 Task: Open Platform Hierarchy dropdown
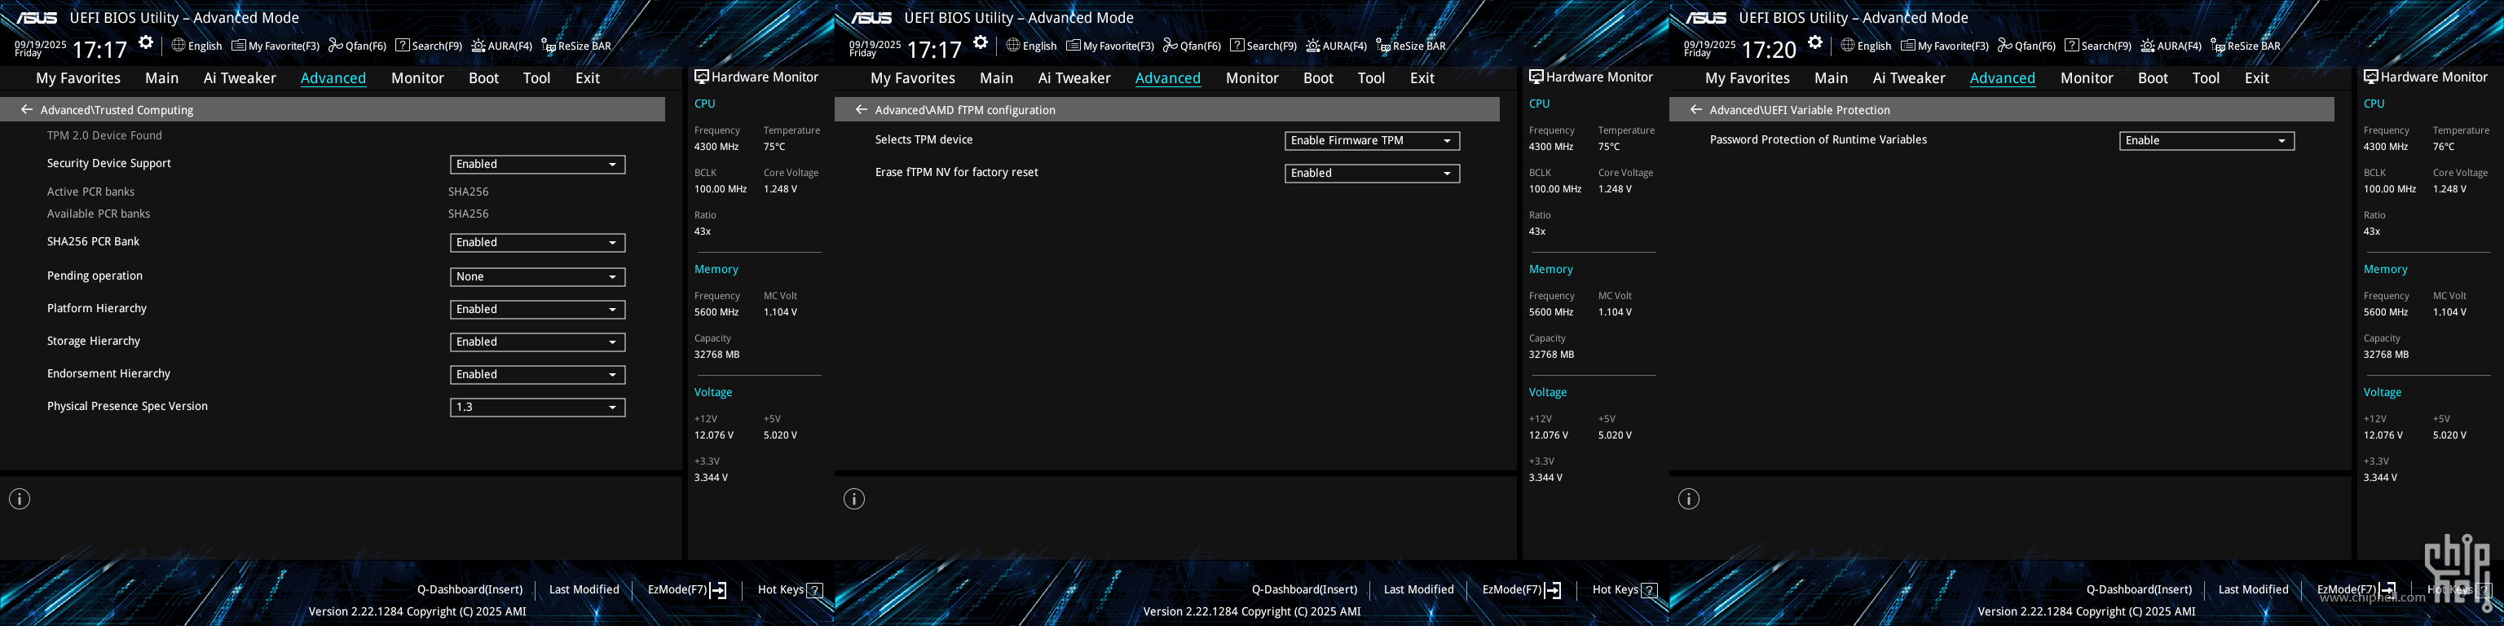click(536, 309)
